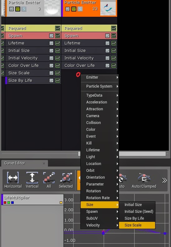Select the highlighted Size menu entry
The width and height of the screenshot is (171, 247).
(100, 205)
